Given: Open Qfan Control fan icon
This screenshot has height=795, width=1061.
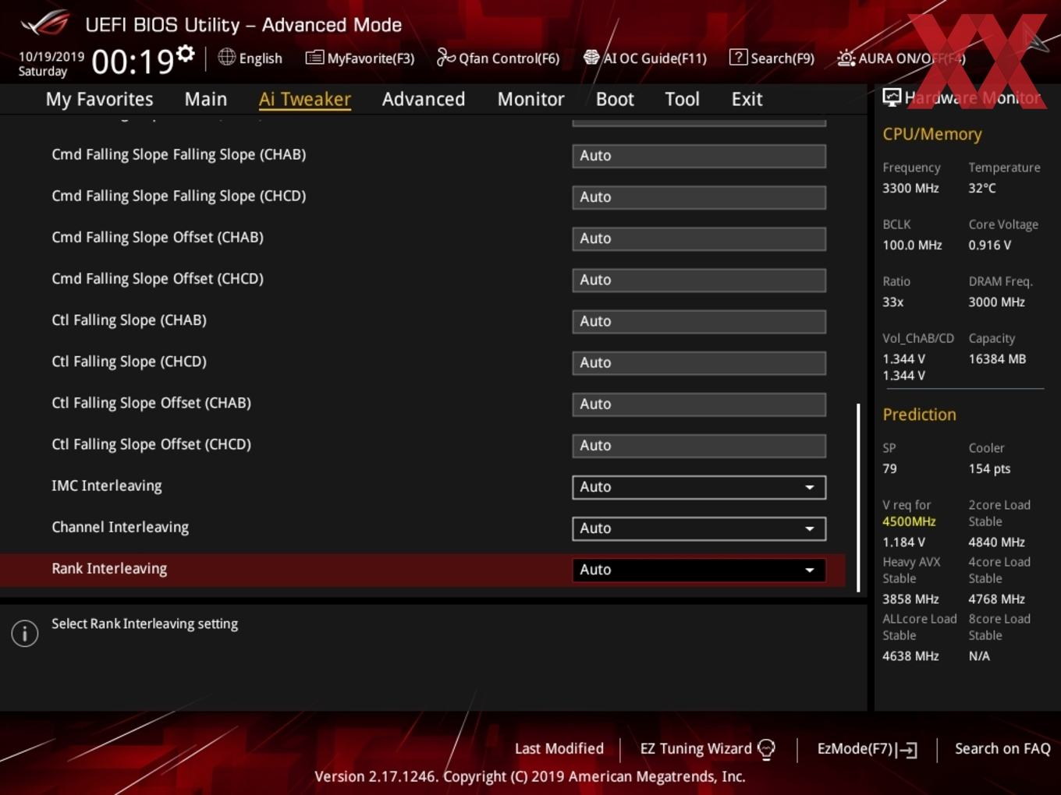Looking at the screenshot, I should tap(445, 58).
